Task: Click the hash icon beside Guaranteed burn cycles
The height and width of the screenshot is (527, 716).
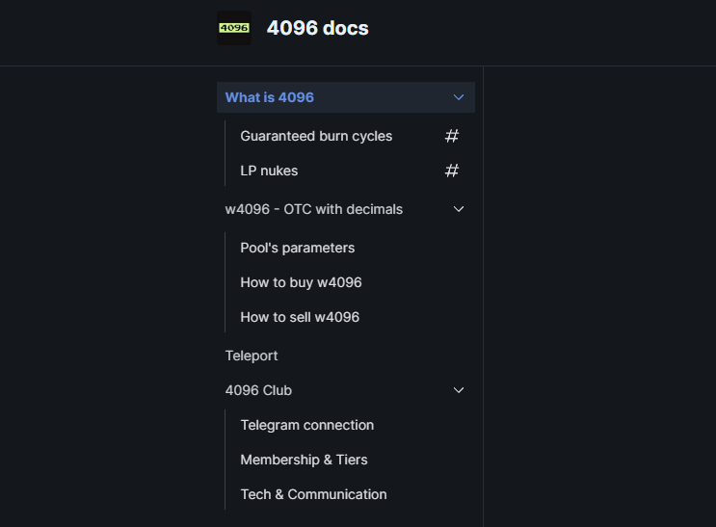Action: [452, 136]
